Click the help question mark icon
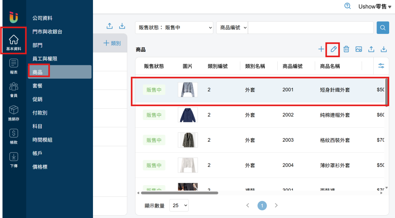This screenshot has width=395, height=218. [348, 6]
